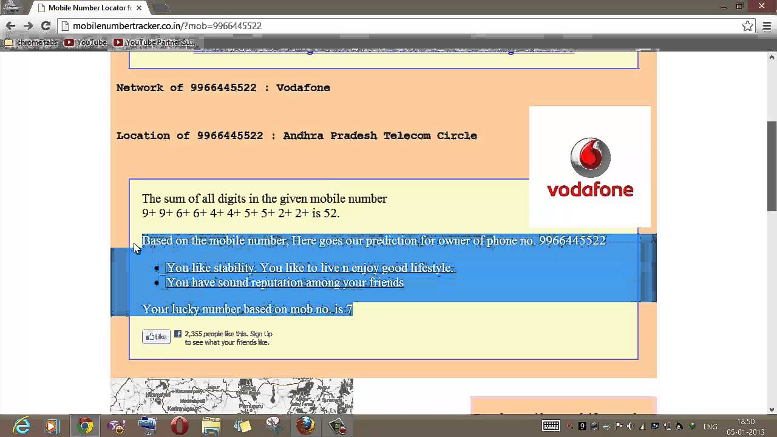Image resolution: width=777 pixels, height=437 pixels.
Task: Click digit sum line ending "is 52."
Action: click(x=240, y=213)
